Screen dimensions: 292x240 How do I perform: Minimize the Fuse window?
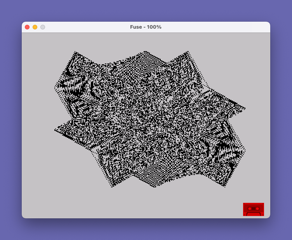coord(35,27)
